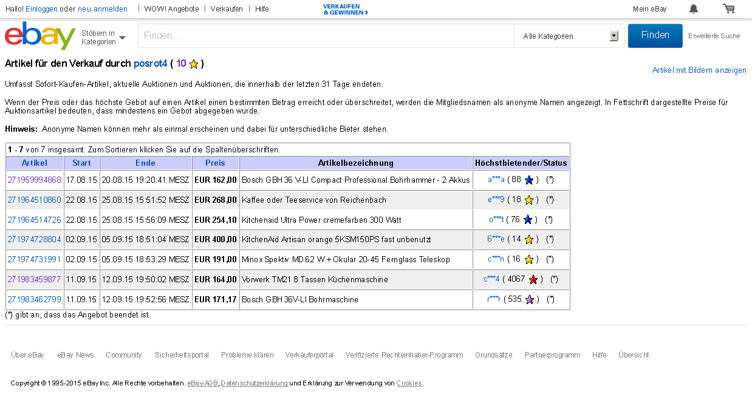The height and width of the screenshot is (417, 752).
Task: Open bidder r***r profile
Action: pos(494,300)
